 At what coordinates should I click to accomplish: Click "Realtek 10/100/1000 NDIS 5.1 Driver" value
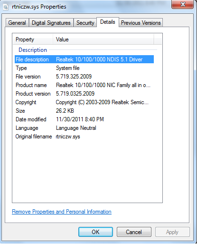pos(99,59)
